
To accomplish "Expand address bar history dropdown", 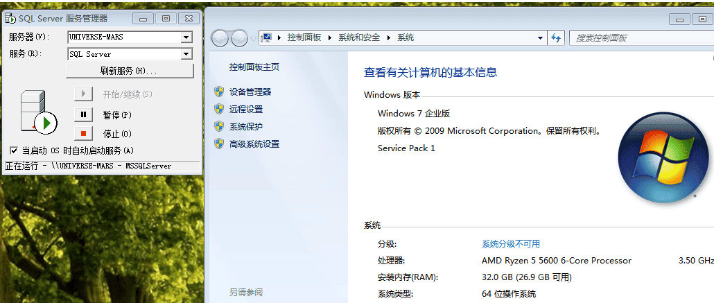I will coord(541,38).
